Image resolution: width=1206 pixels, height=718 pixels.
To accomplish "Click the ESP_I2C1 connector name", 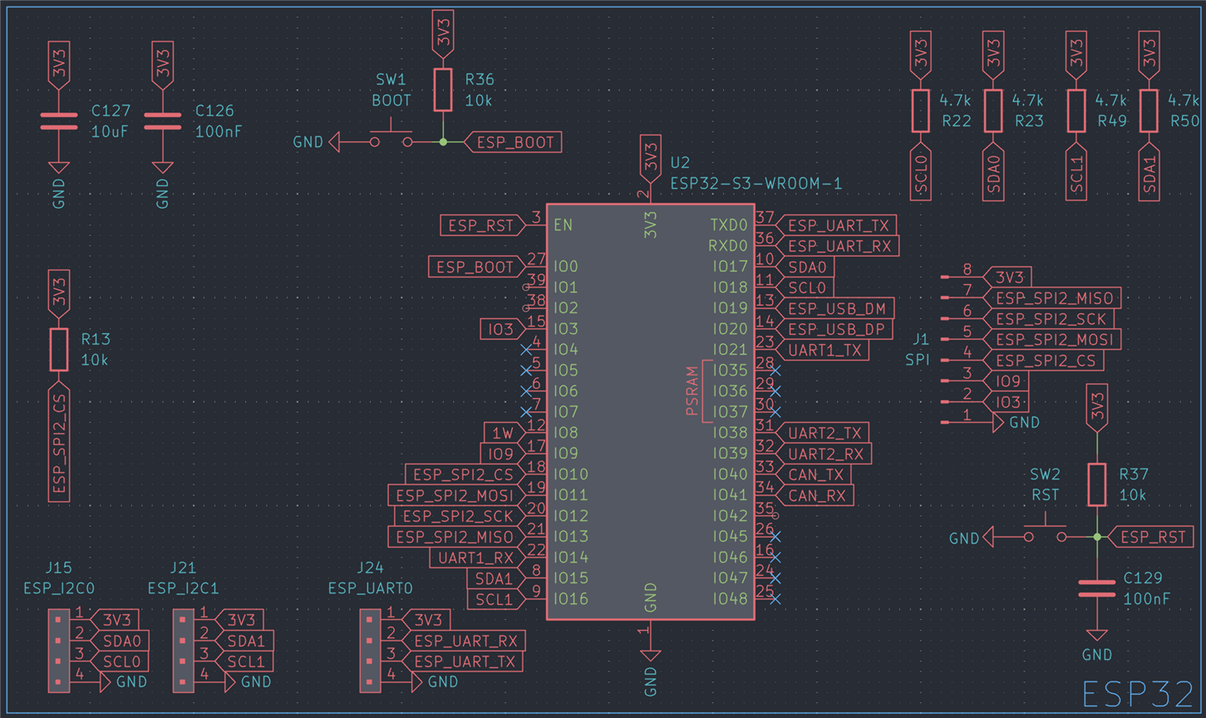I will 184,588.
